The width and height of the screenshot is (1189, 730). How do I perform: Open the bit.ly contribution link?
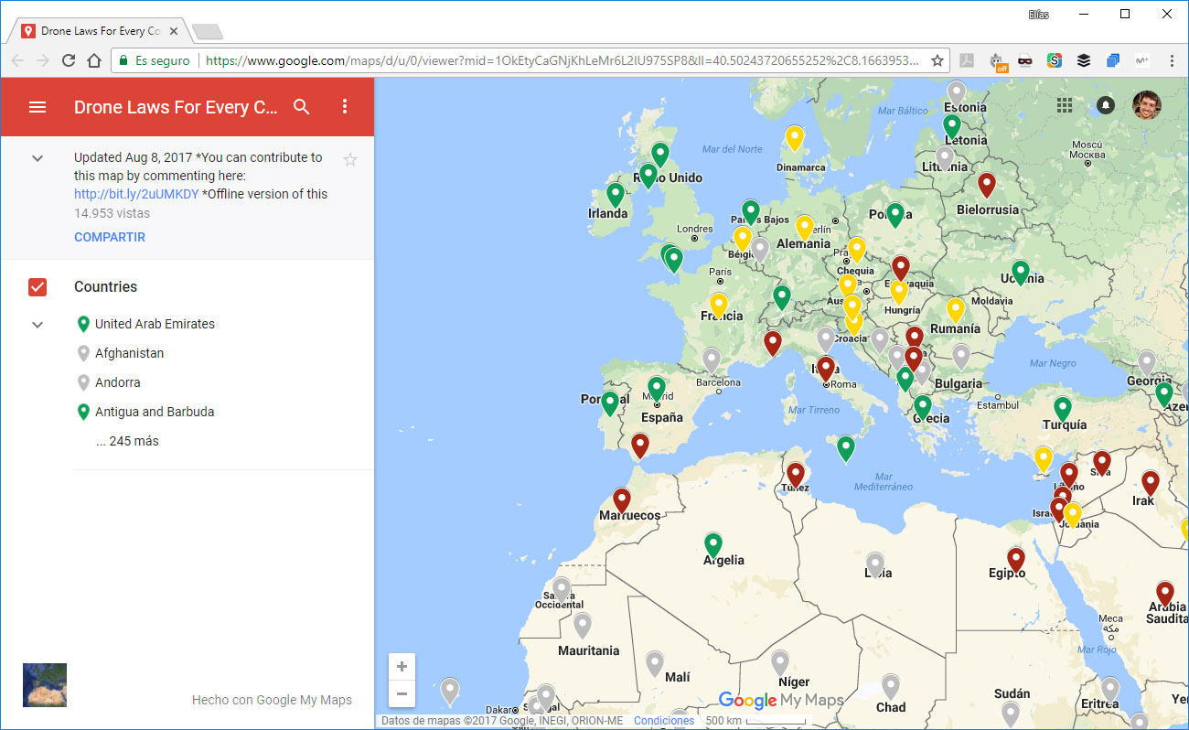(x=135, y=193)
